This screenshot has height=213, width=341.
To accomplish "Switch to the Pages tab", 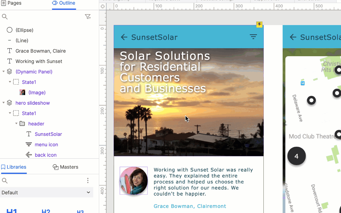I will pos(11,3).
